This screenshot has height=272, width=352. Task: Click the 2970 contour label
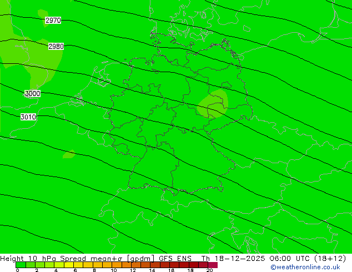[53, 20]
